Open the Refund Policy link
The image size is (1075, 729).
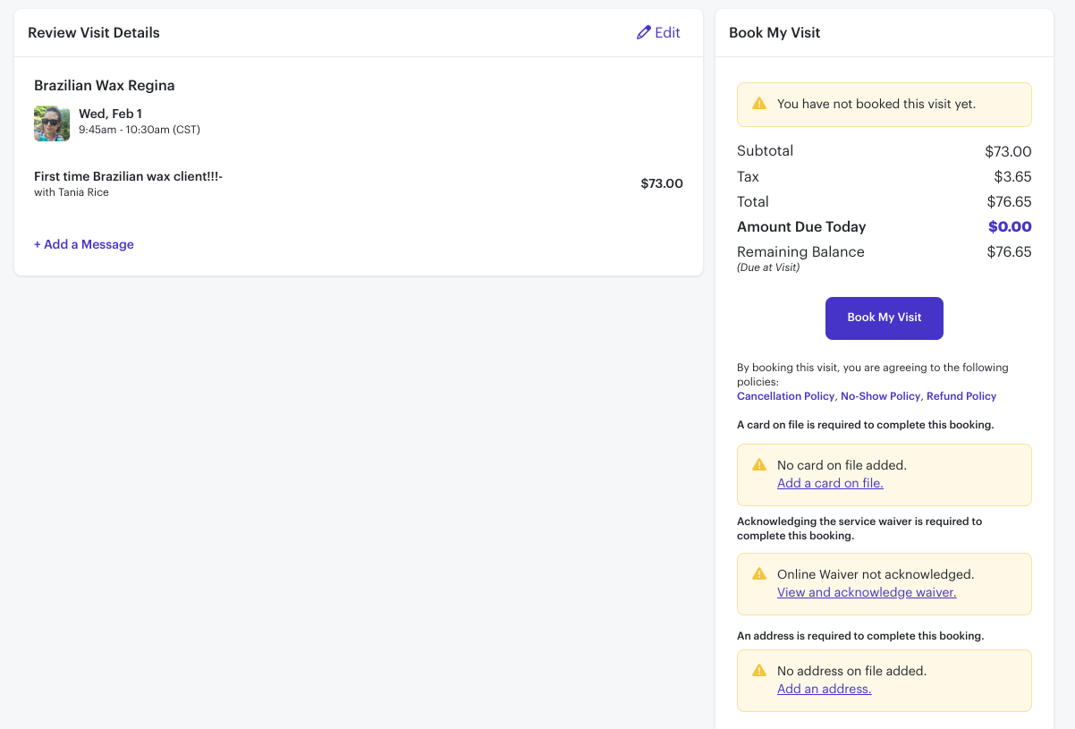point(961,396)
